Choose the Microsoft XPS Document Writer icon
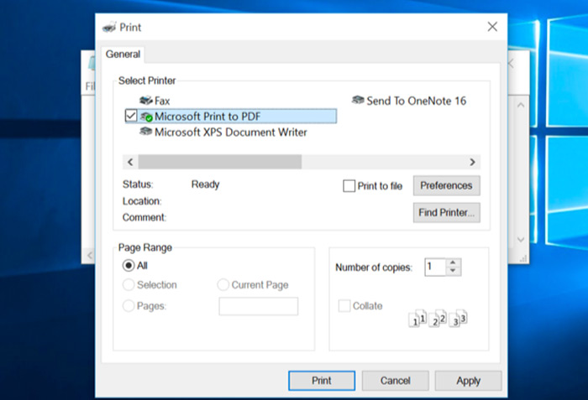This screenshot has width=588, height=400. pyautogui.click(x=145, y=132)
